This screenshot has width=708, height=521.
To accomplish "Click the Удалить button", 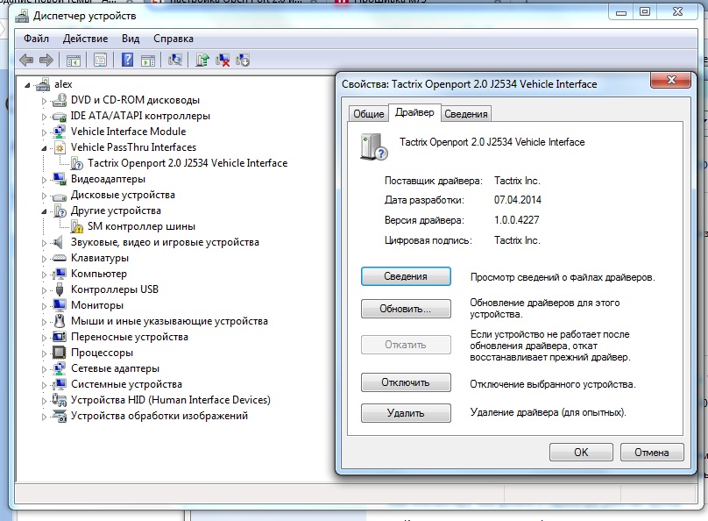I will [x=406, y=413].
